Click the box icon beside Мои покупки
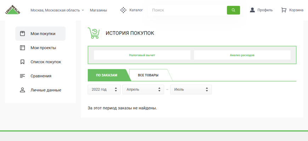The image size is (308, 141). 22,33
